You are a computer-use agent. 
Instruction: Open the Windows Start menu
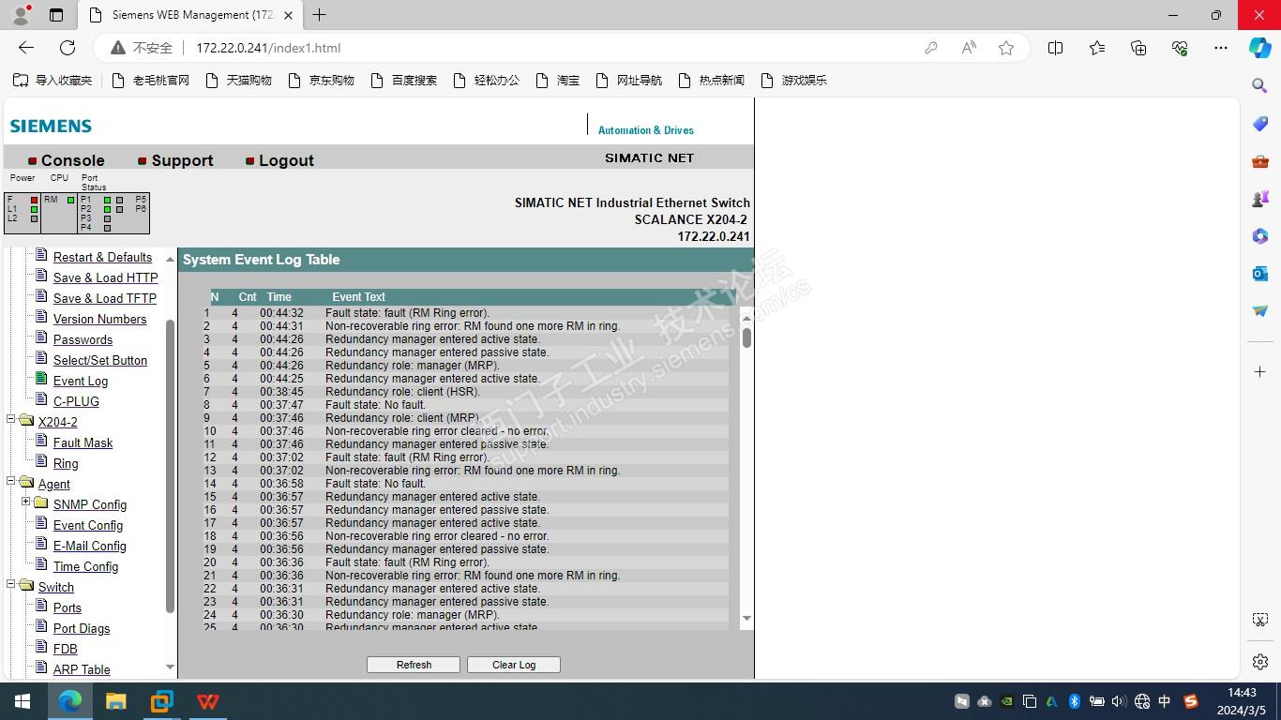(x=23, y=701)
